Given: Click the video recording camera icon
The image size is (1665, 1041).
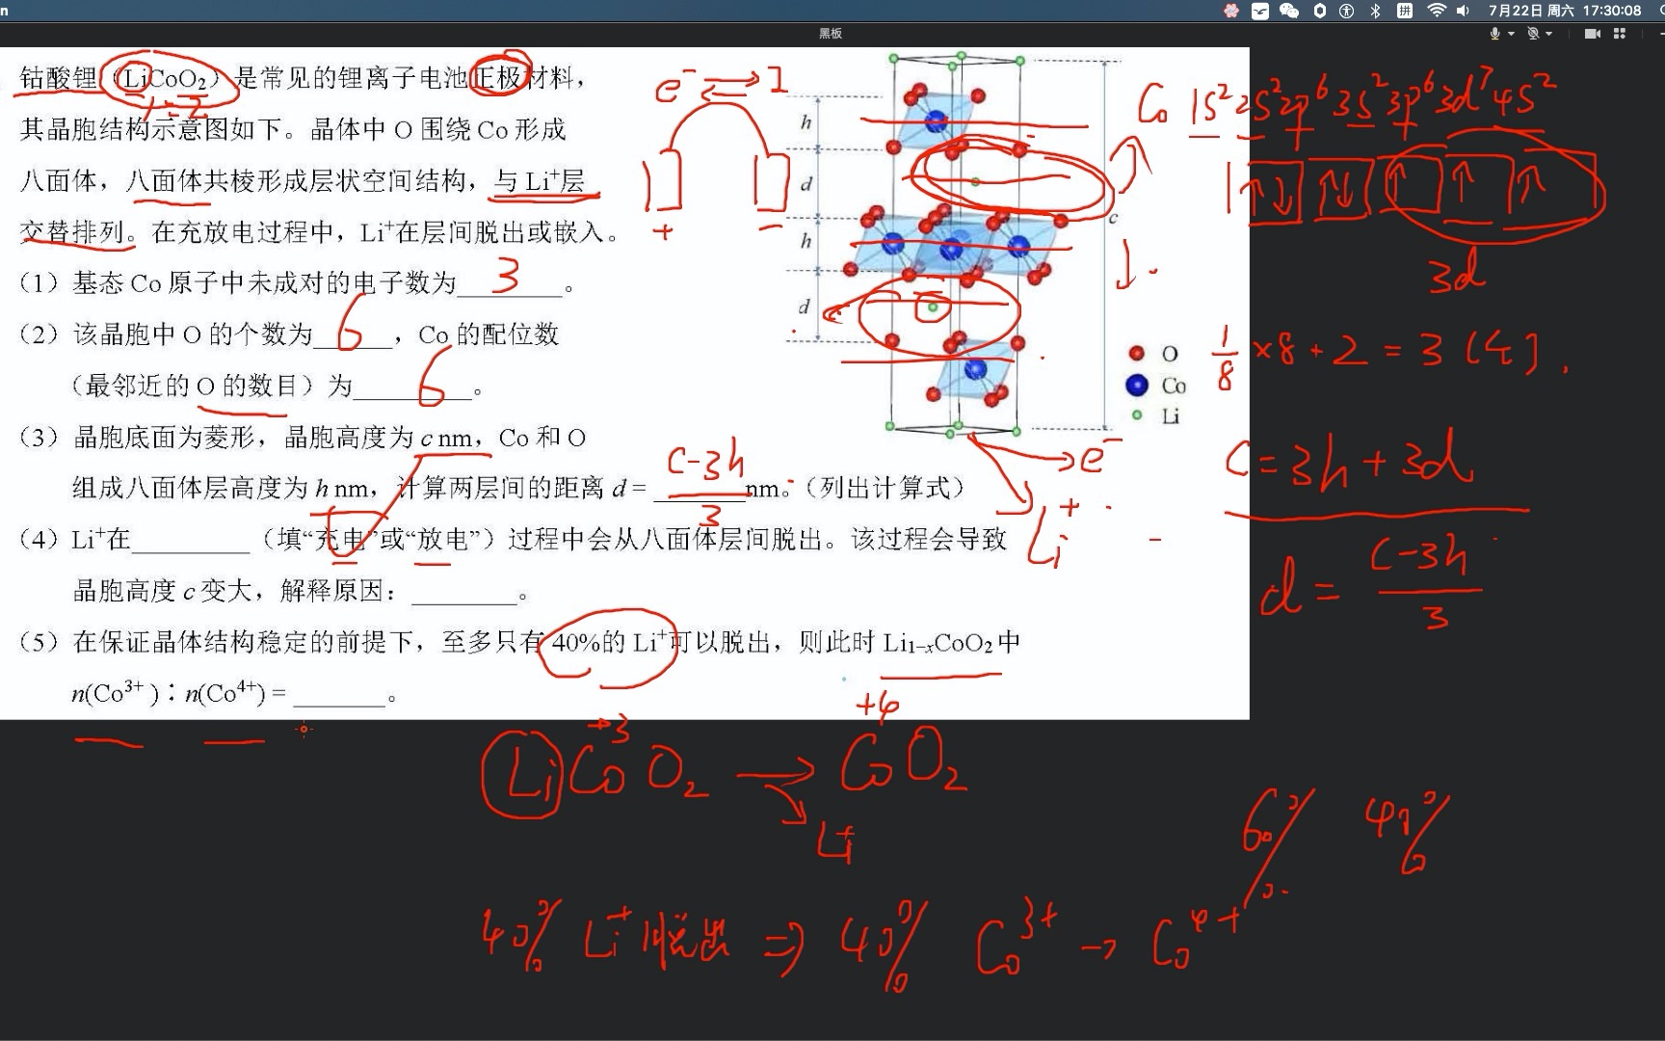Looking at the screenshot, I should pos(1592,33).
